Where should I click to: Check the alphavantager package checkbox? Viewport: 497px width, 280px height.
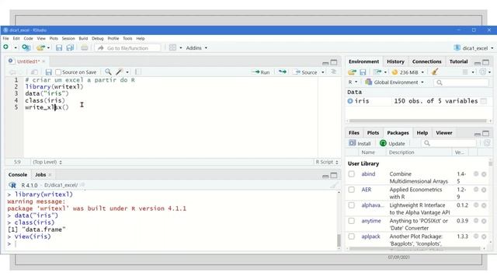[x=351, y=205]
